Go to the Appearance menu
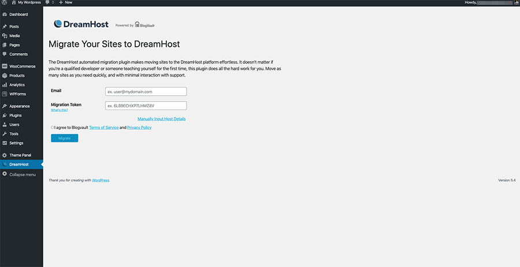The image size is (520, 267). point(19,106)
